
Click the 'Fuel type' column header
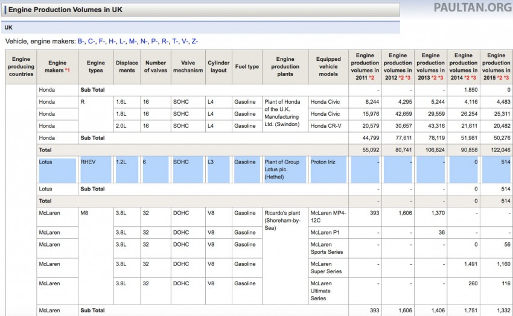click(x=247, y=67)
